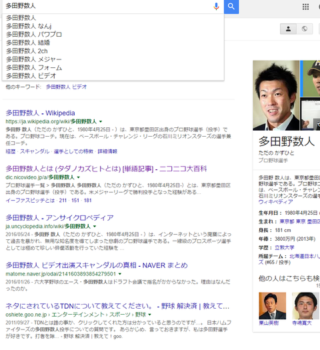This screenshot has width=320, height=350.
Task: Open the 経歴 sitelink under Wikipedia
Action: tap(11, 151)
